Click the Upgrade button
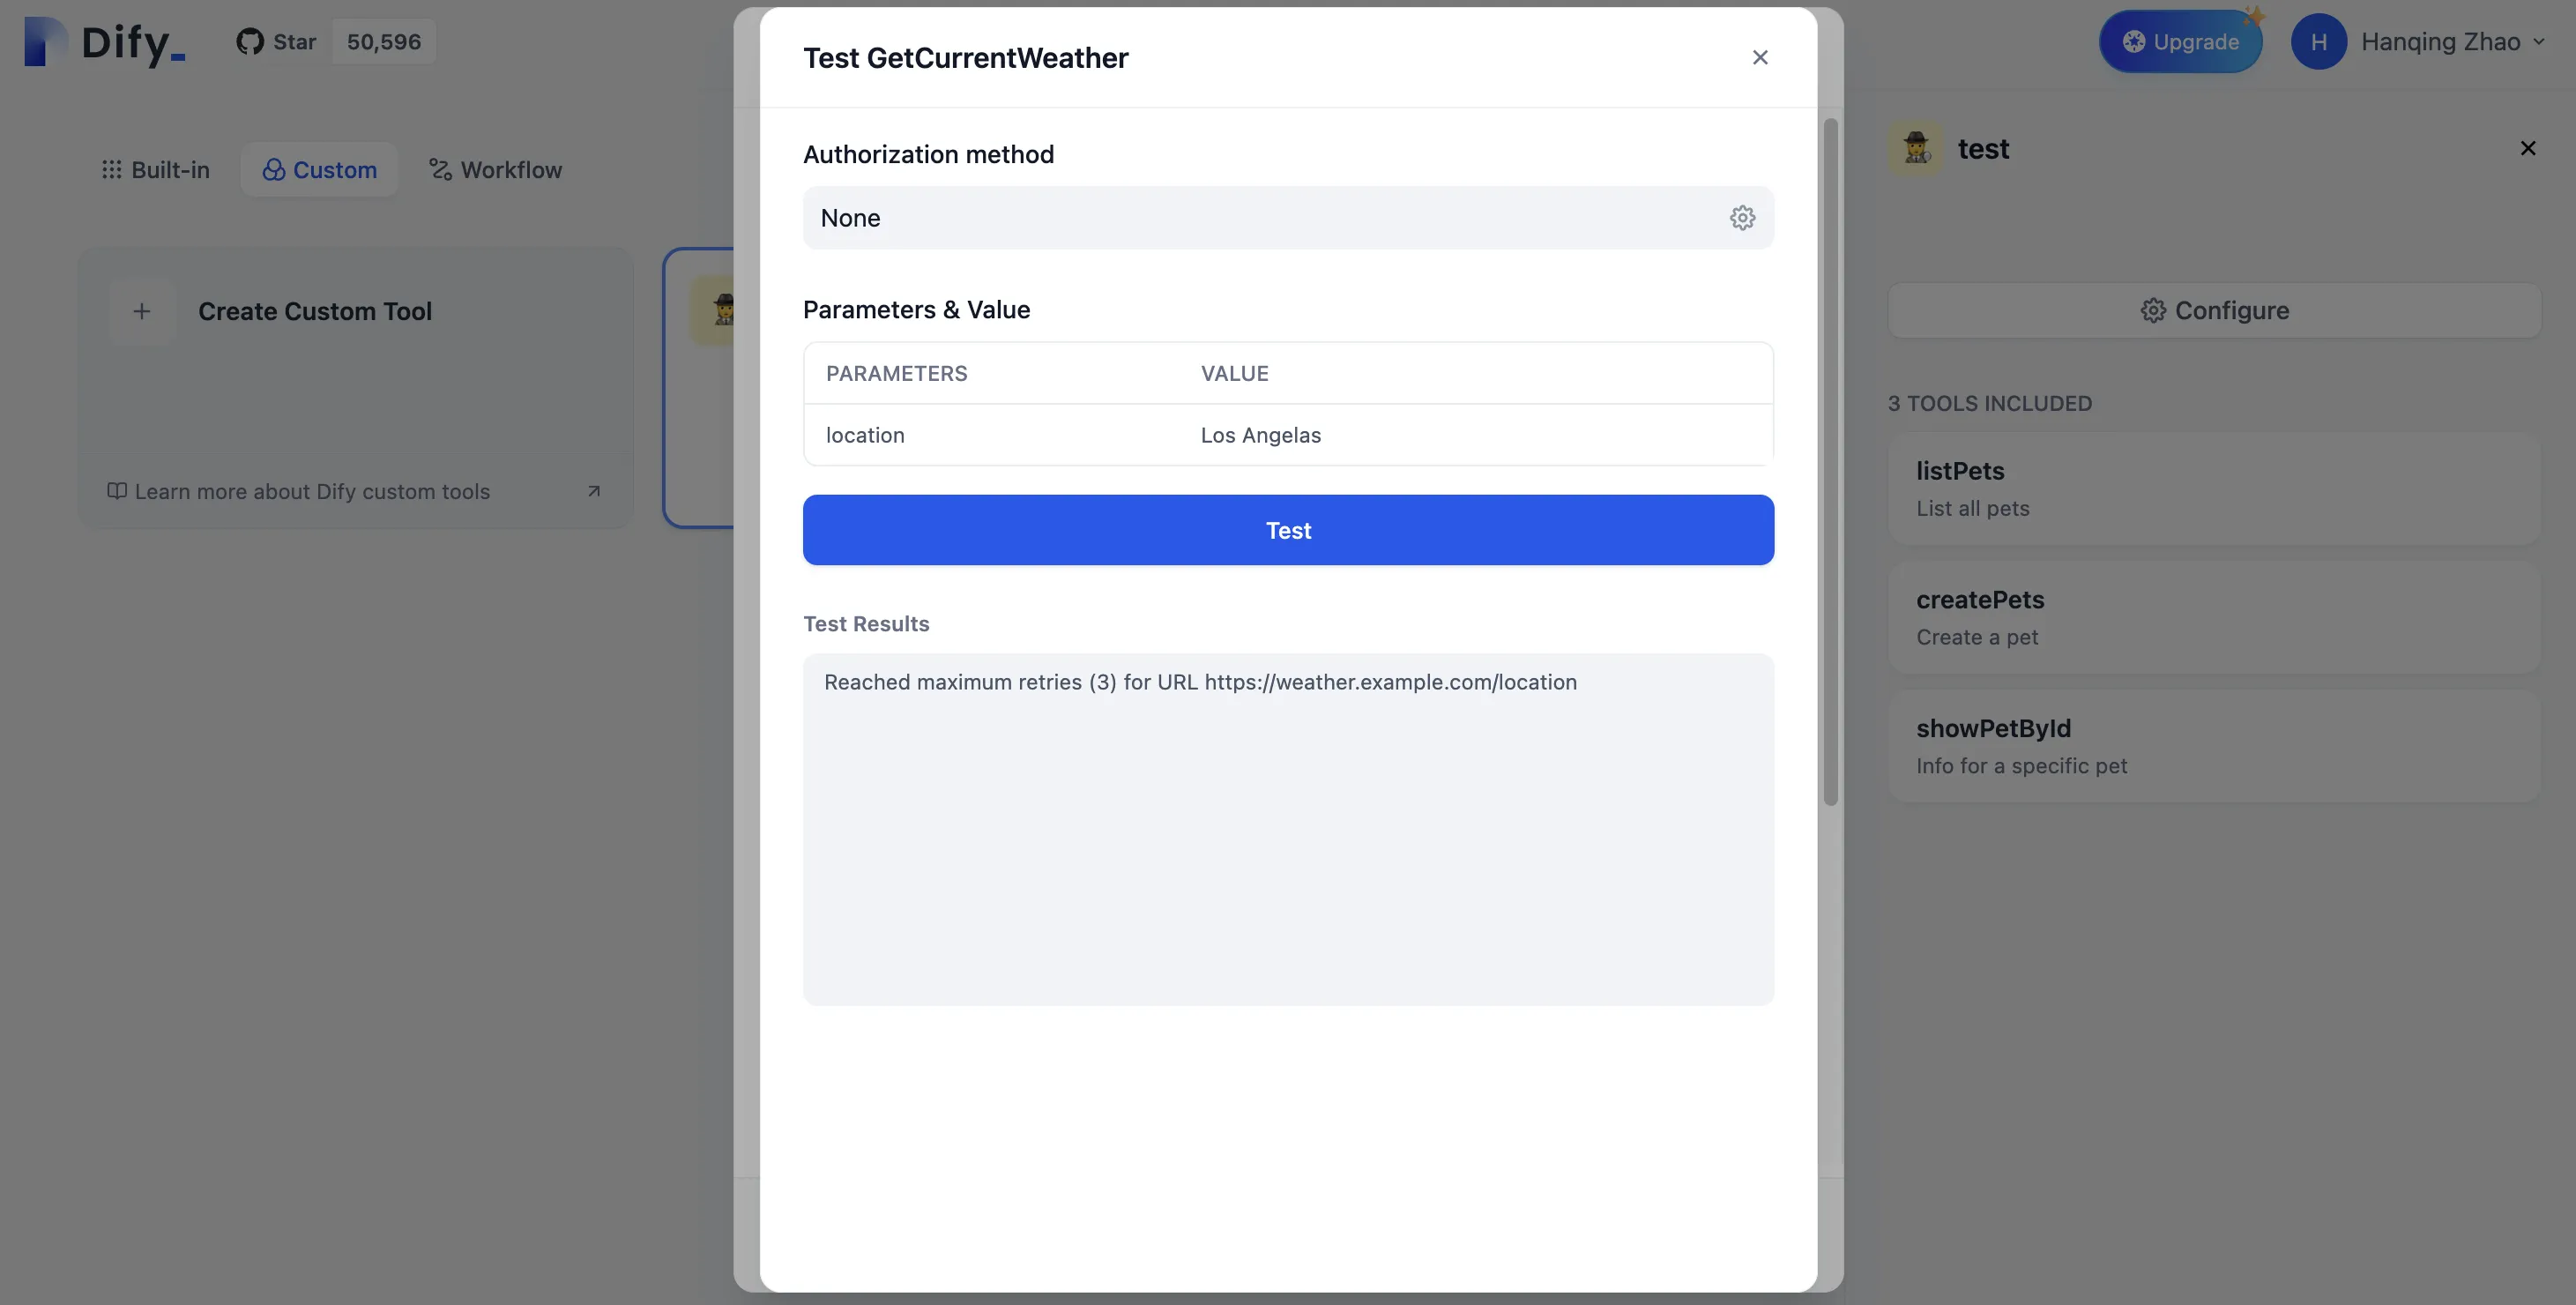This screenshot has height=1305, width=2576. tap(2180, 42)
